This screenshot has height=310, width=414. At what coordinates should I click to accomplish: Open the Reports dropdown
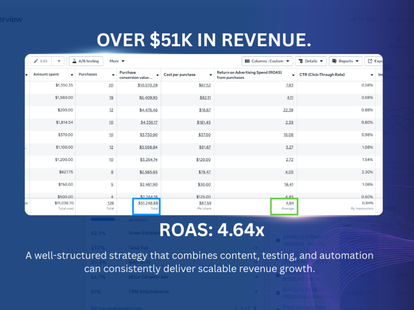pyautogui.click(x=345, y=61)
